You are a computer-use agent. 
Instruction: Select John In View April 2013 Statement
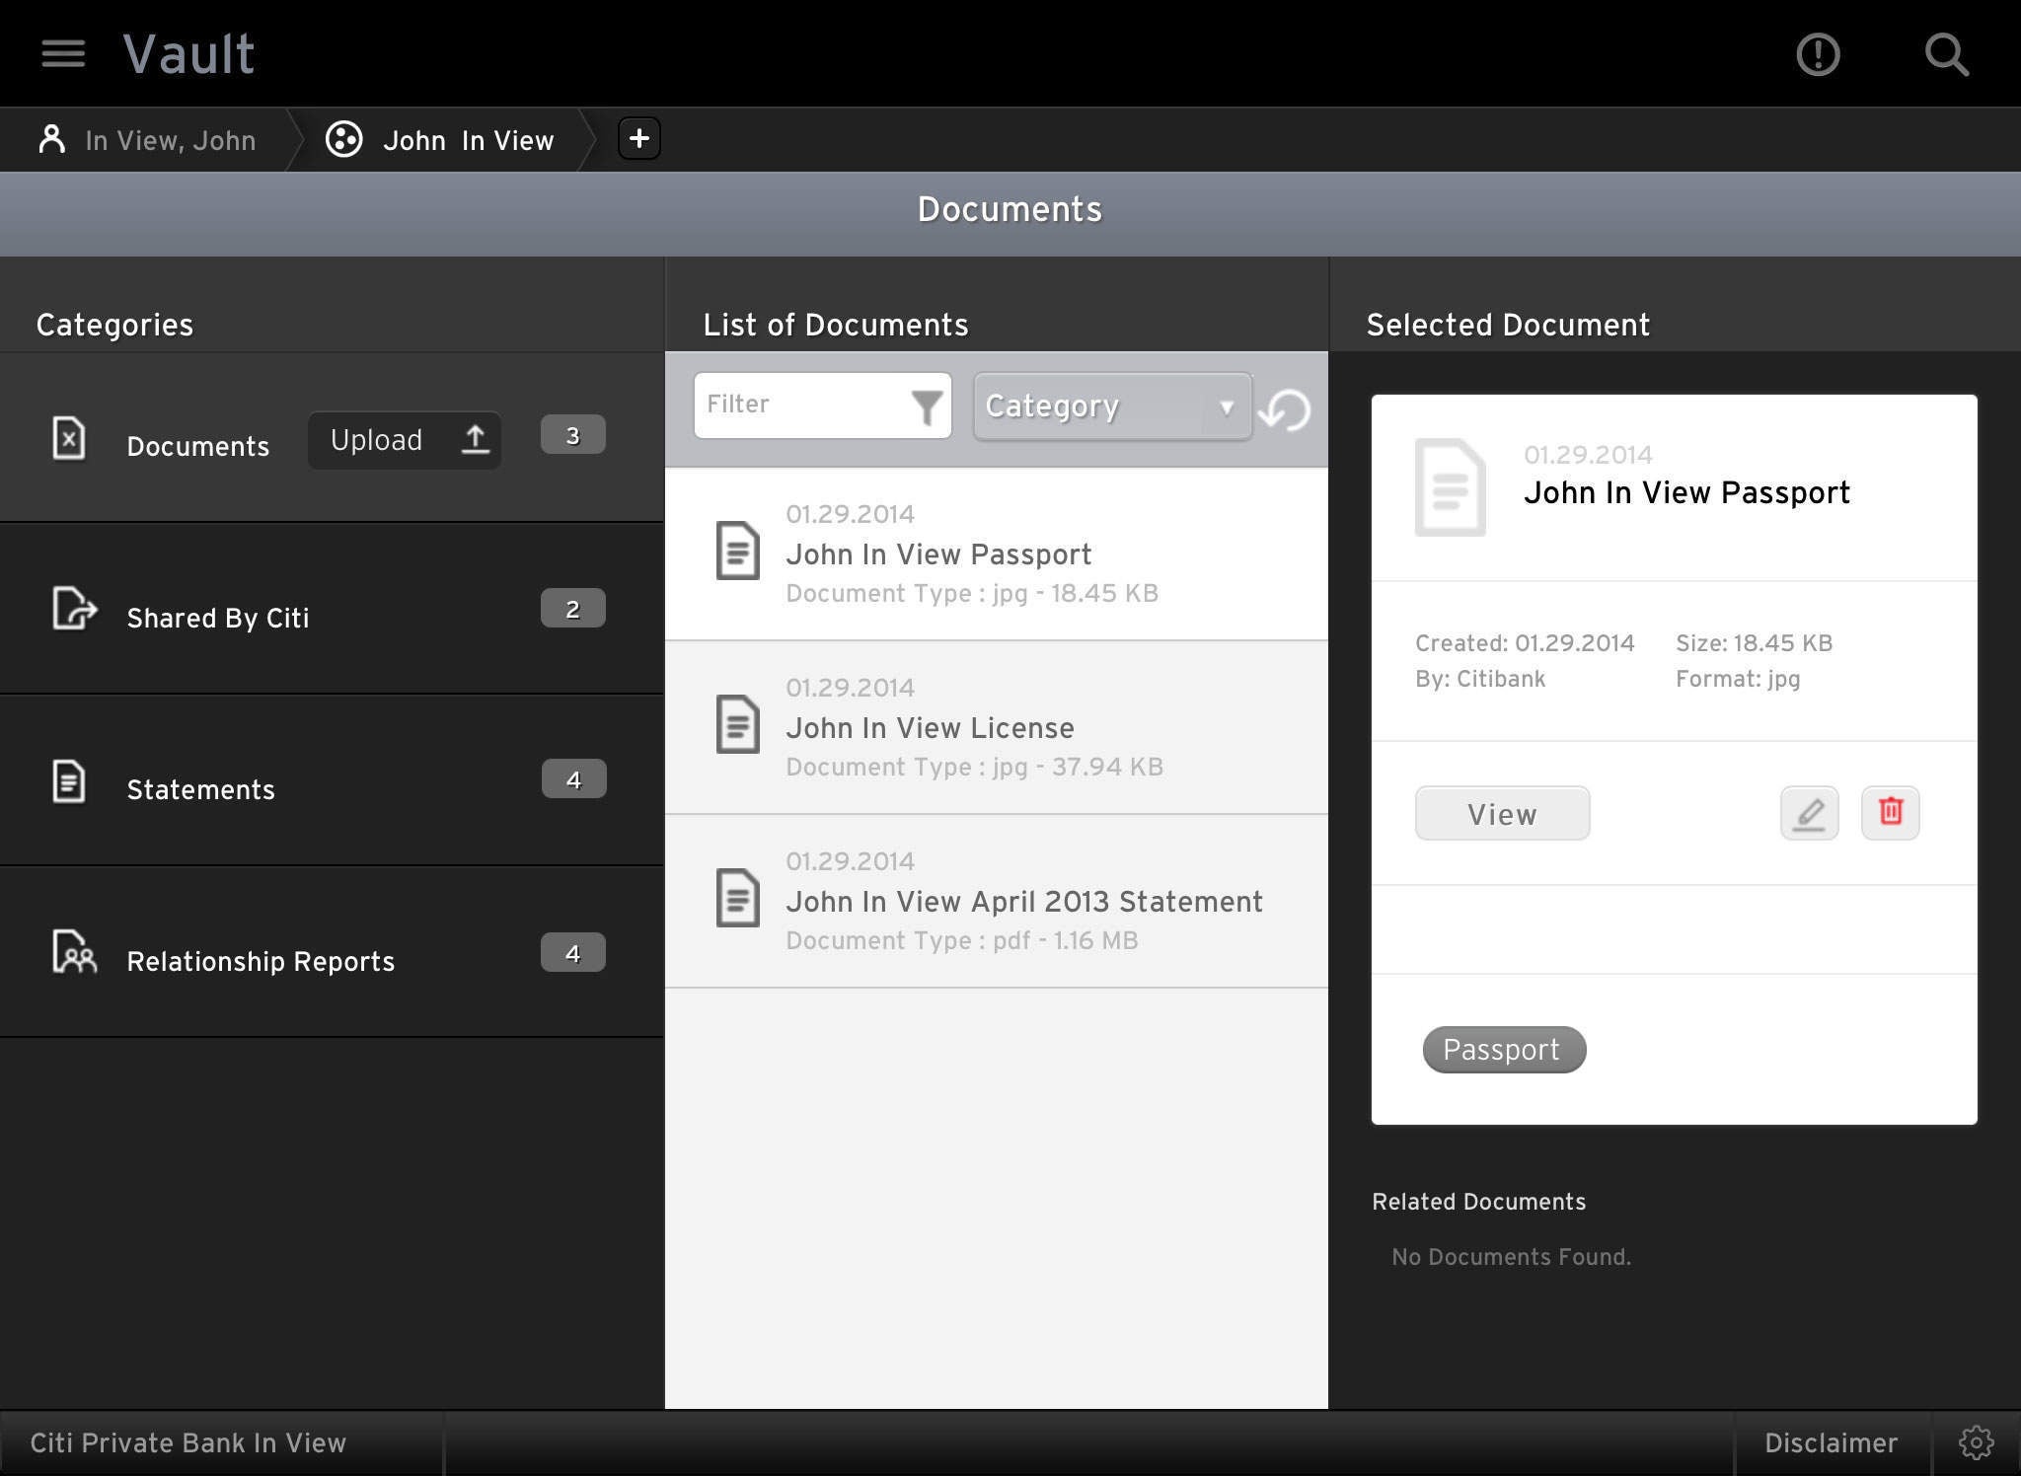(x=996, y=901)
